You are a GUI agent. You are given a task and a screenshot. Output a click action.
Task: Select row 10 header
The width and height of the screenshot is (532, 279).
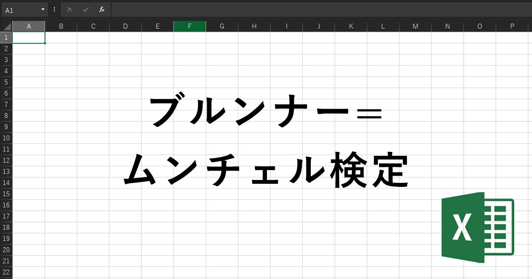(6, 138)
